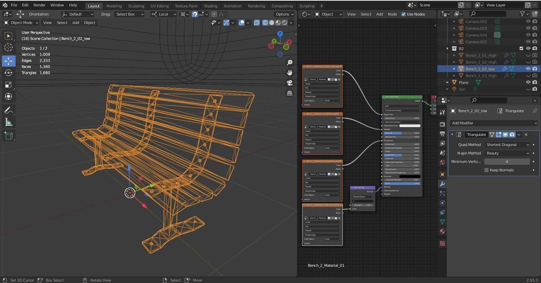Open the N-gon Method Beauty dropdown

pos(507,153)
